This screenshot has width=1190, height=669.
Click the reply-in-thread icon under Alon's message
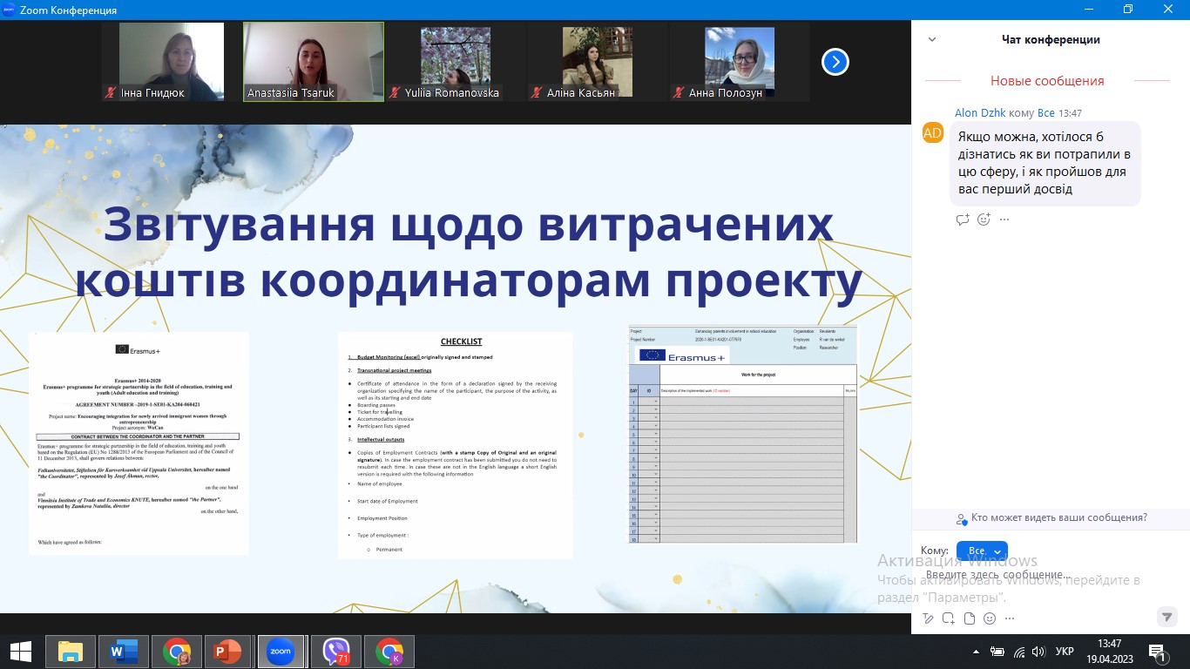click(963, 220)
